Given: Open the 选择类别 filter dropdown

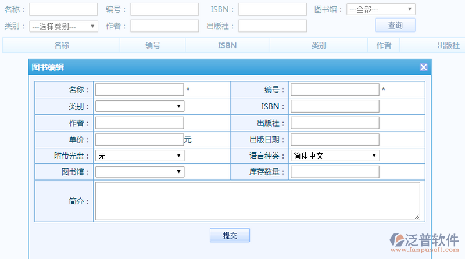Looking at the screenshot, I should (63, 26).
